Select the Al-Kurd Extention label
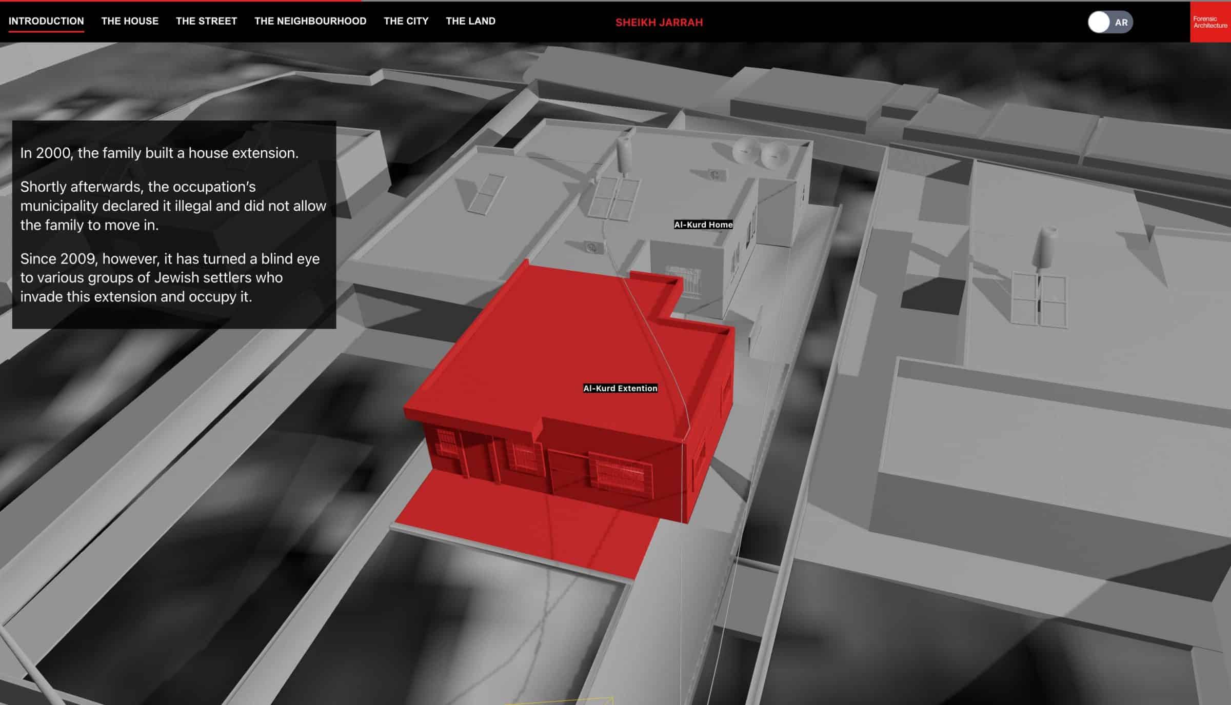The image size is (1231, 705). (620, 388)
